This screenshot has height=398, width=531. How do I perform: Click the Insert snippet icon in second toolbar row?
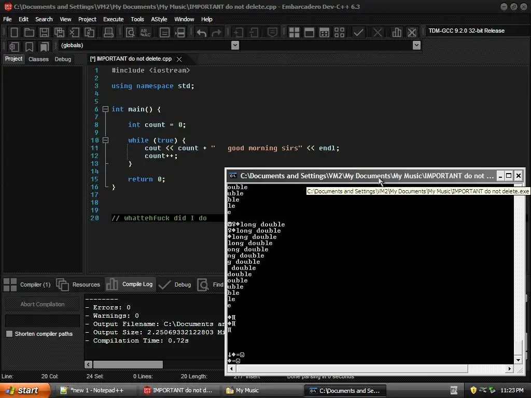tap(14, 47)
